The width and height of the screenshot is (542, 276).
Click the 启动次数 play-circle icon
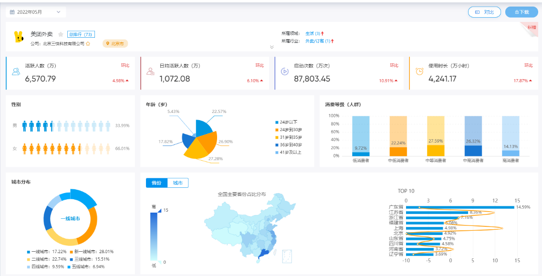pos(285,72)
